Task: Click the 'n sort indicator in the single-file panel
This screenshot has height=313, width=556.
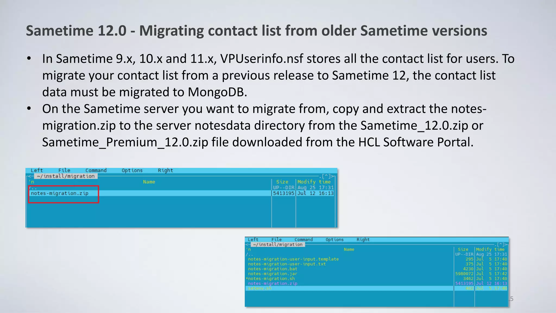Action: pos(31,182)
